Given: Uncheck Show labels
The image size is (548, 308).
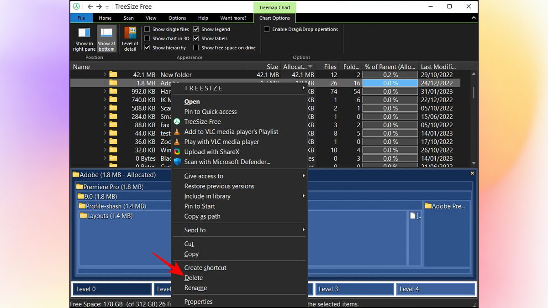Looking at the screenshot, I should click(x=196, y=38).
